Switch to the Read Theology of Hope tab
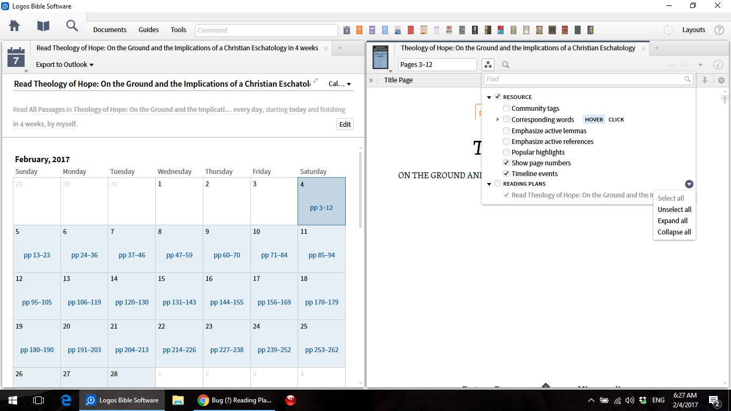Viewport: 731px width, 411px height. point(177,48)
